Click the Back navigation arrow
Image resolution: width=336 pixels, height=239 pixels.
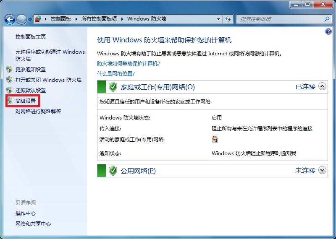10,19
